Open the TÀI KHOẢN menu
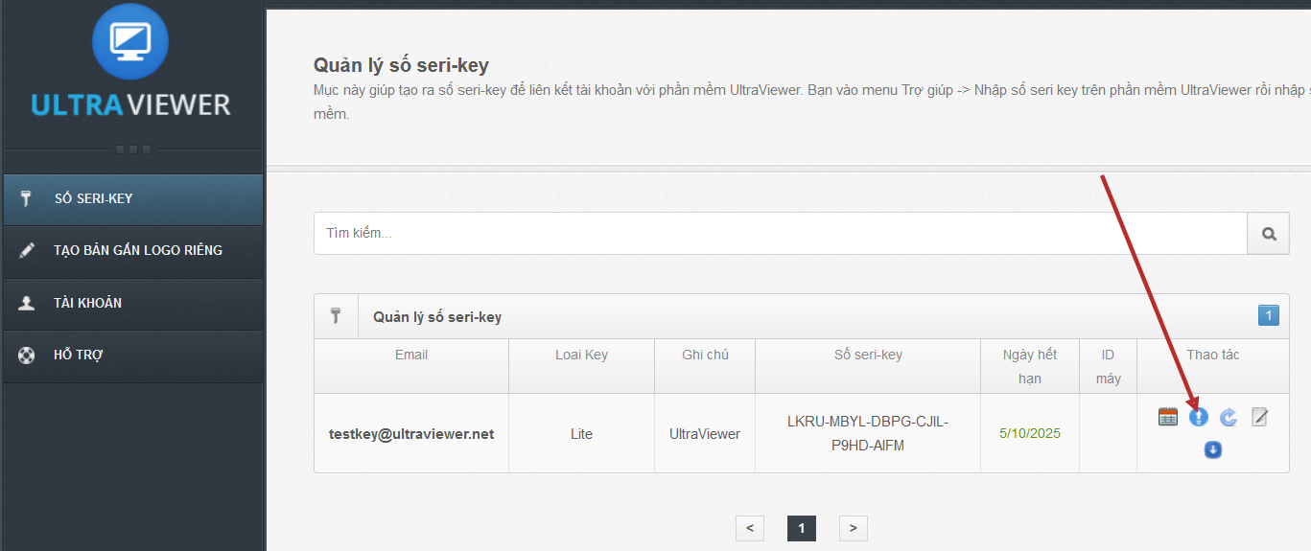This screenshot has height=551, width=1311. pos(133,303)
